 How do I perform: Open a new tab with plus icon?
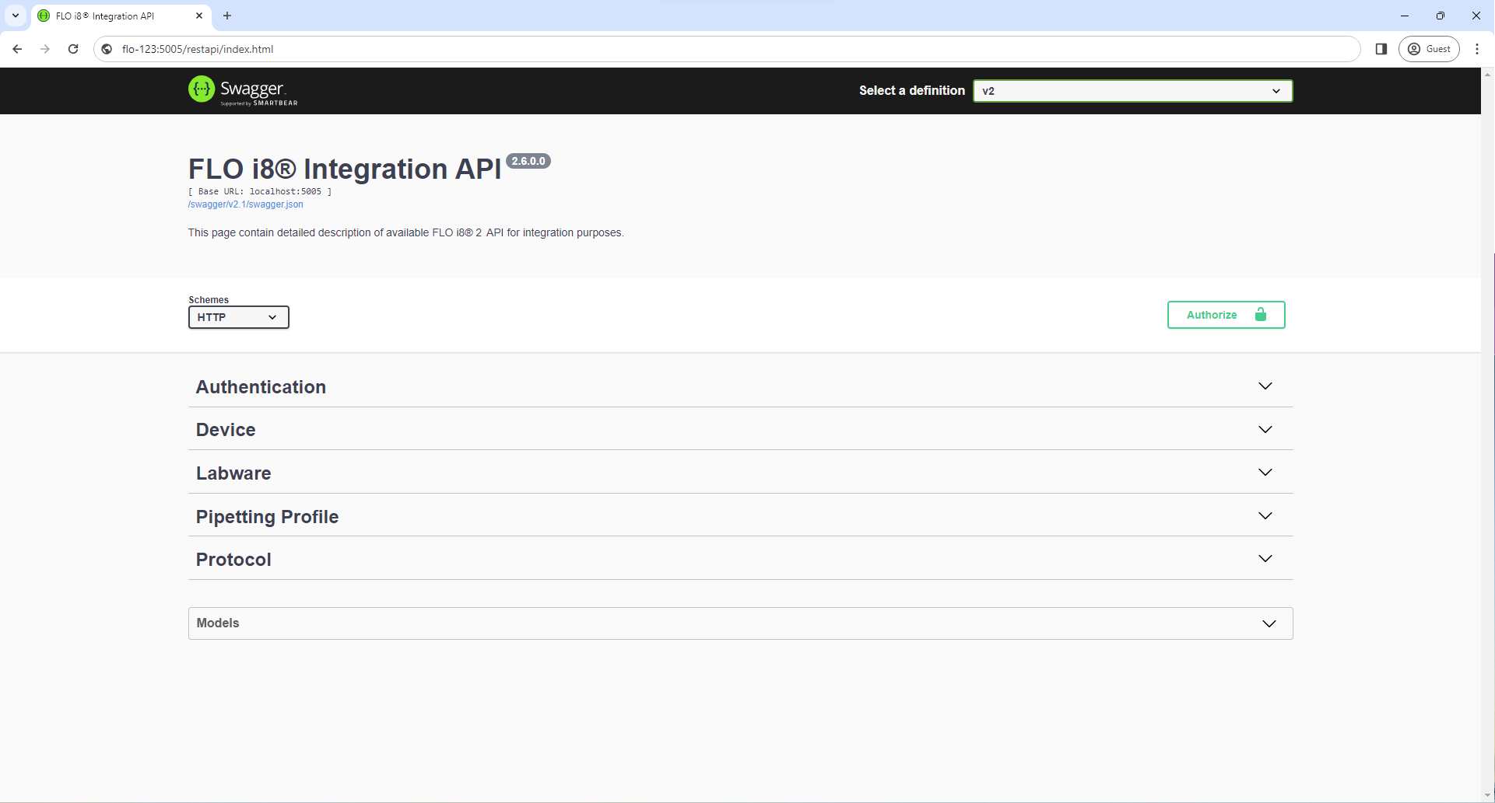pos(227,16)
